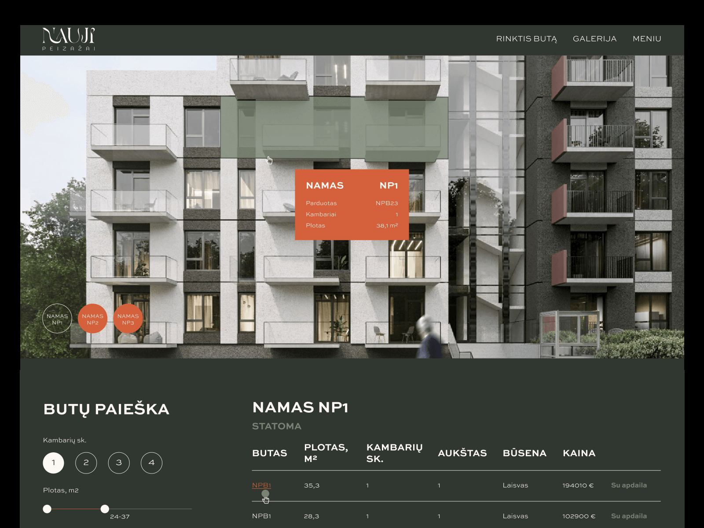
Task: Select the NAMAS NP1 circle button
Action: (57, 319)
